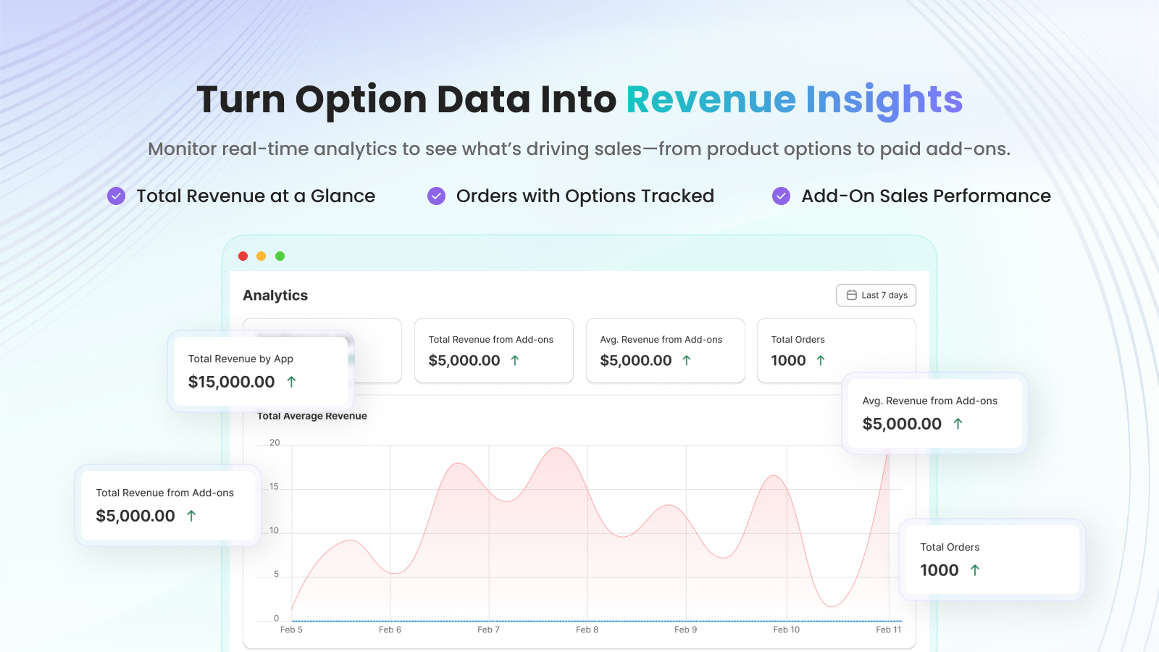This screenshot has width=1159, height=652.
Task: Click the up arrow in floating Avg. Revenue from Add-ons card
Action: click(x=958, y=424)
